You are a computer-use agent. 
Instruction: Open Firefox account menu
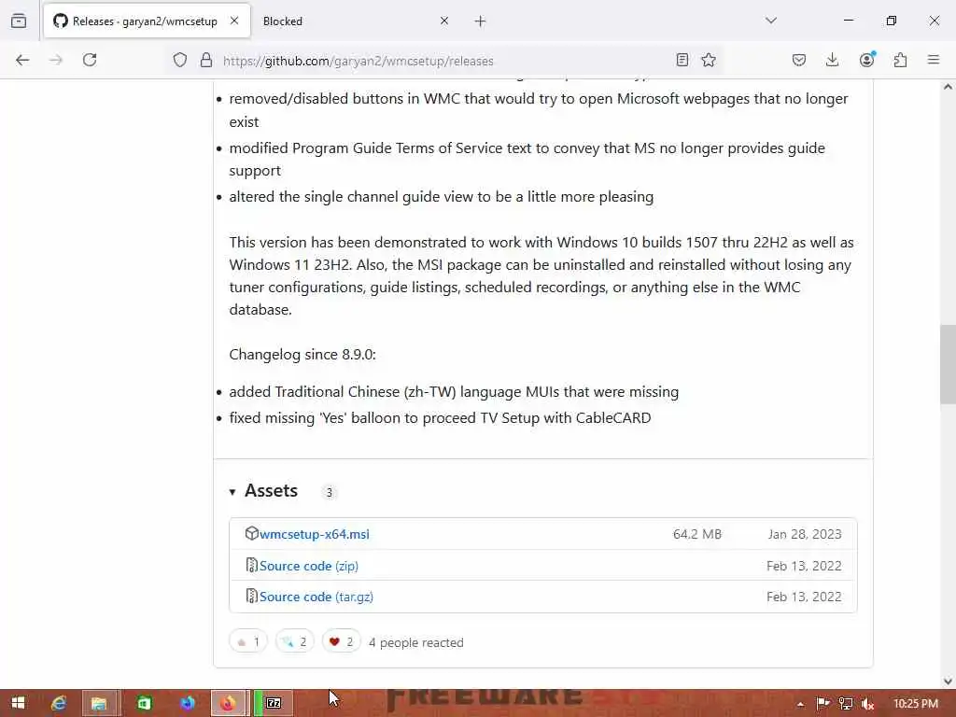click(867, 59)
